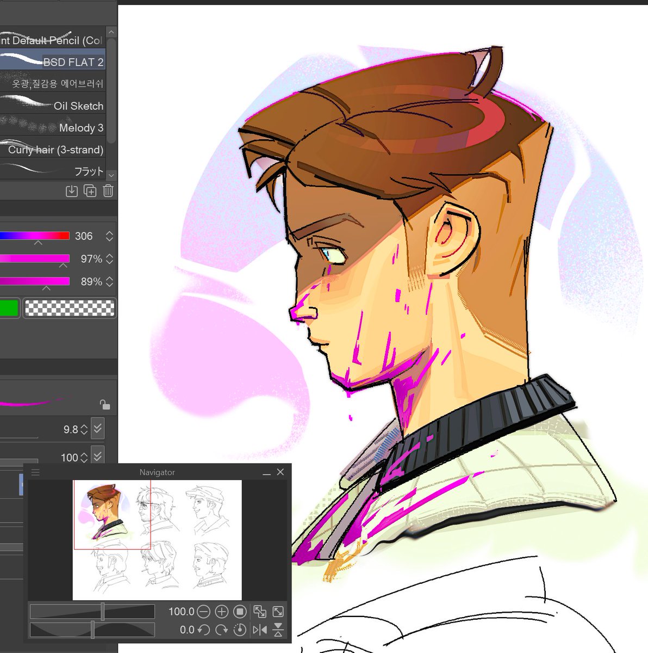Click the brightness slider at 89%
Screen dimensions: 648x653
(x=35, y=281)
